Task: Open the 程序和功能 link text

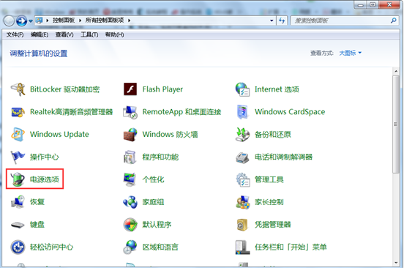Action: (x=160, y=157)
